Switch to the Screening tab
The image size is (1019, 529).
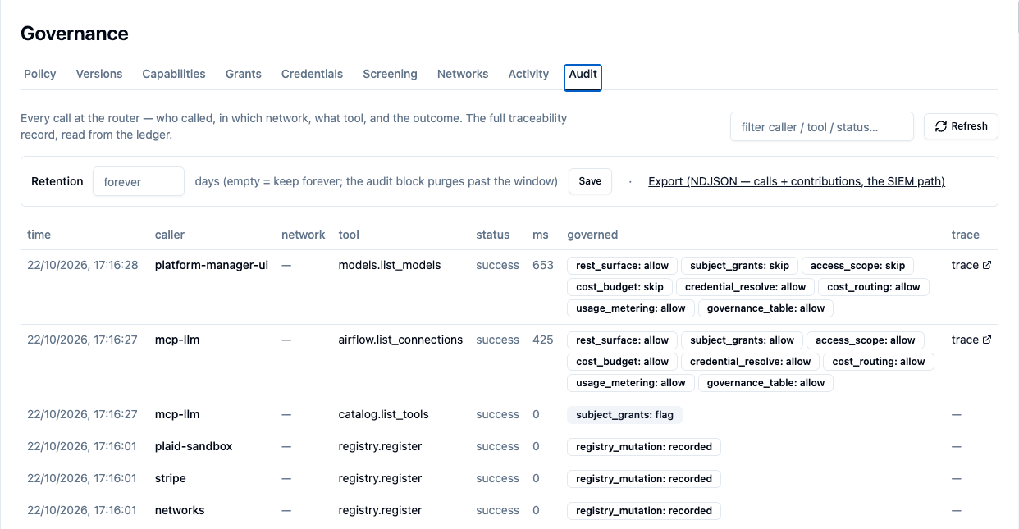tap(390, 74)
